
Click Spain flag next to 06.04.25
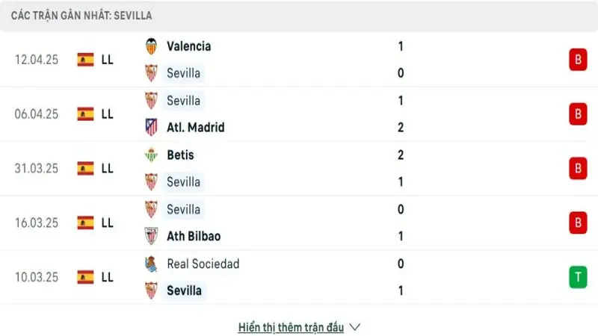pos(85,114)
